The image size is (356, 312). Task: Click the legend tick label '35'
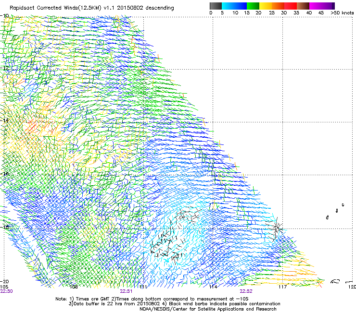click(296, 13)
